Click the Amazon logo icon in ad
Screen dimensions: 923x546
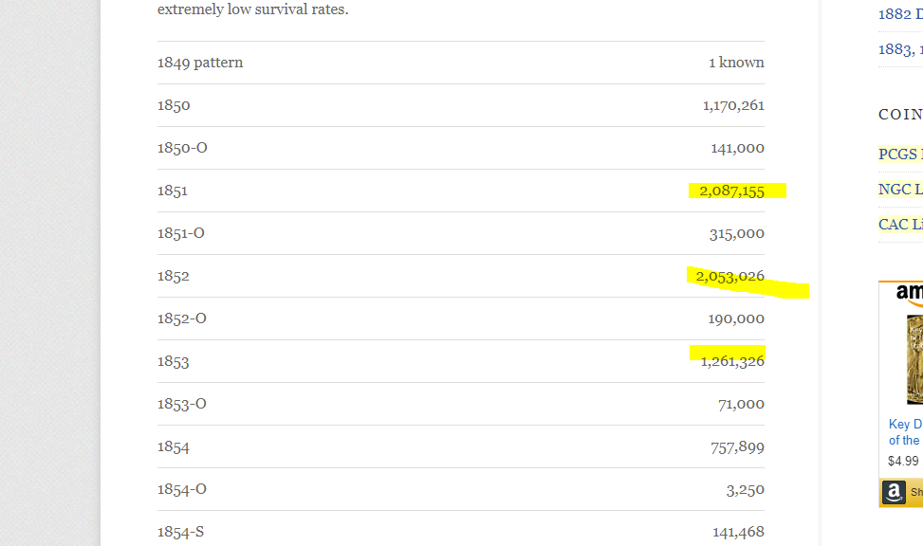pyautogui.click(x=894, y=492)
